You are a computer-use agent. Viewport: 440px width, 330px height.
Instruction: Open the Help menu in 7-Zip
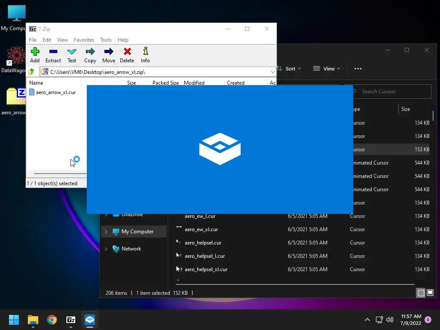123,40
